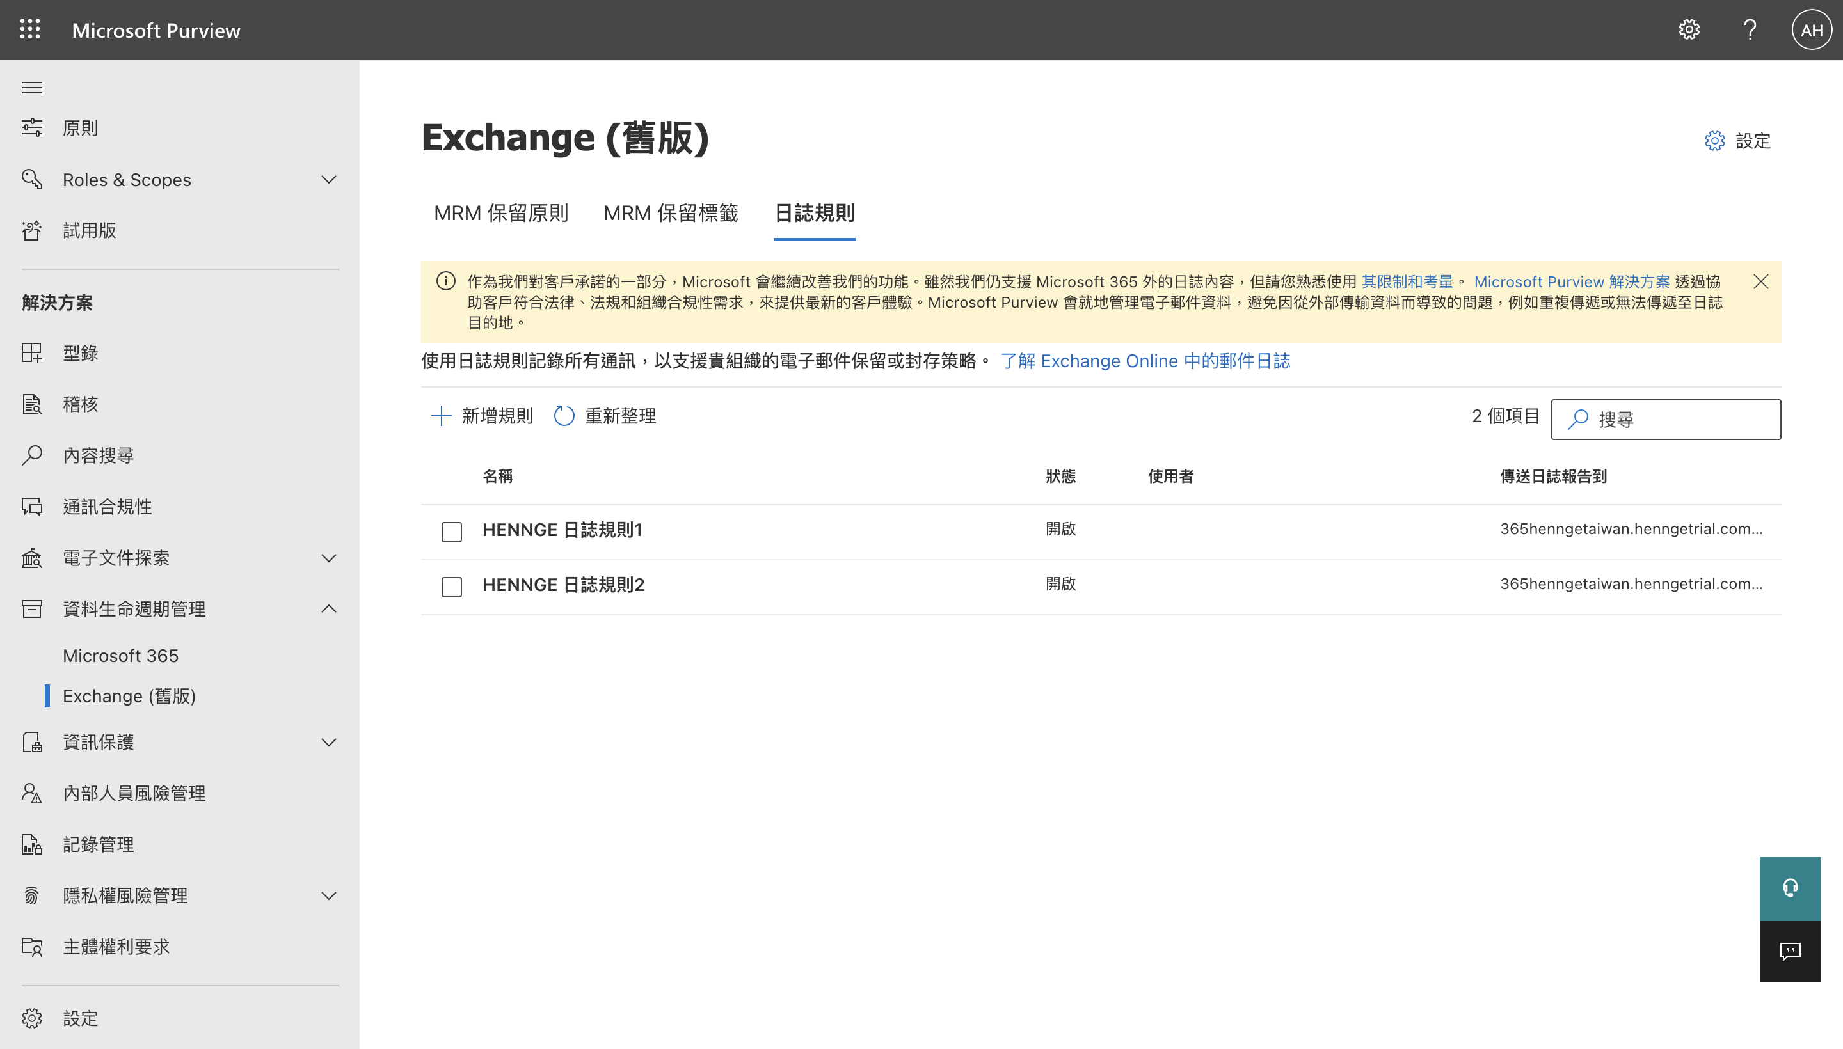Click the 稽核 audit icon
The height and width of the screenshot is (1049, 1843).
32,404
